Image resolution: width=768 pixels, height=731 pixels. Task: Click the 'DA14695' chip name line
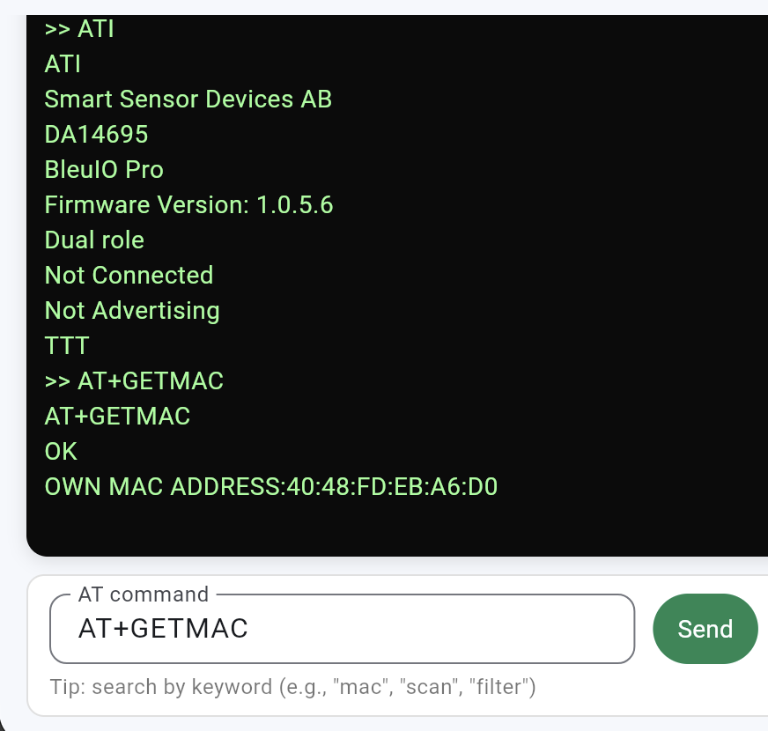[x=96, y=135]
